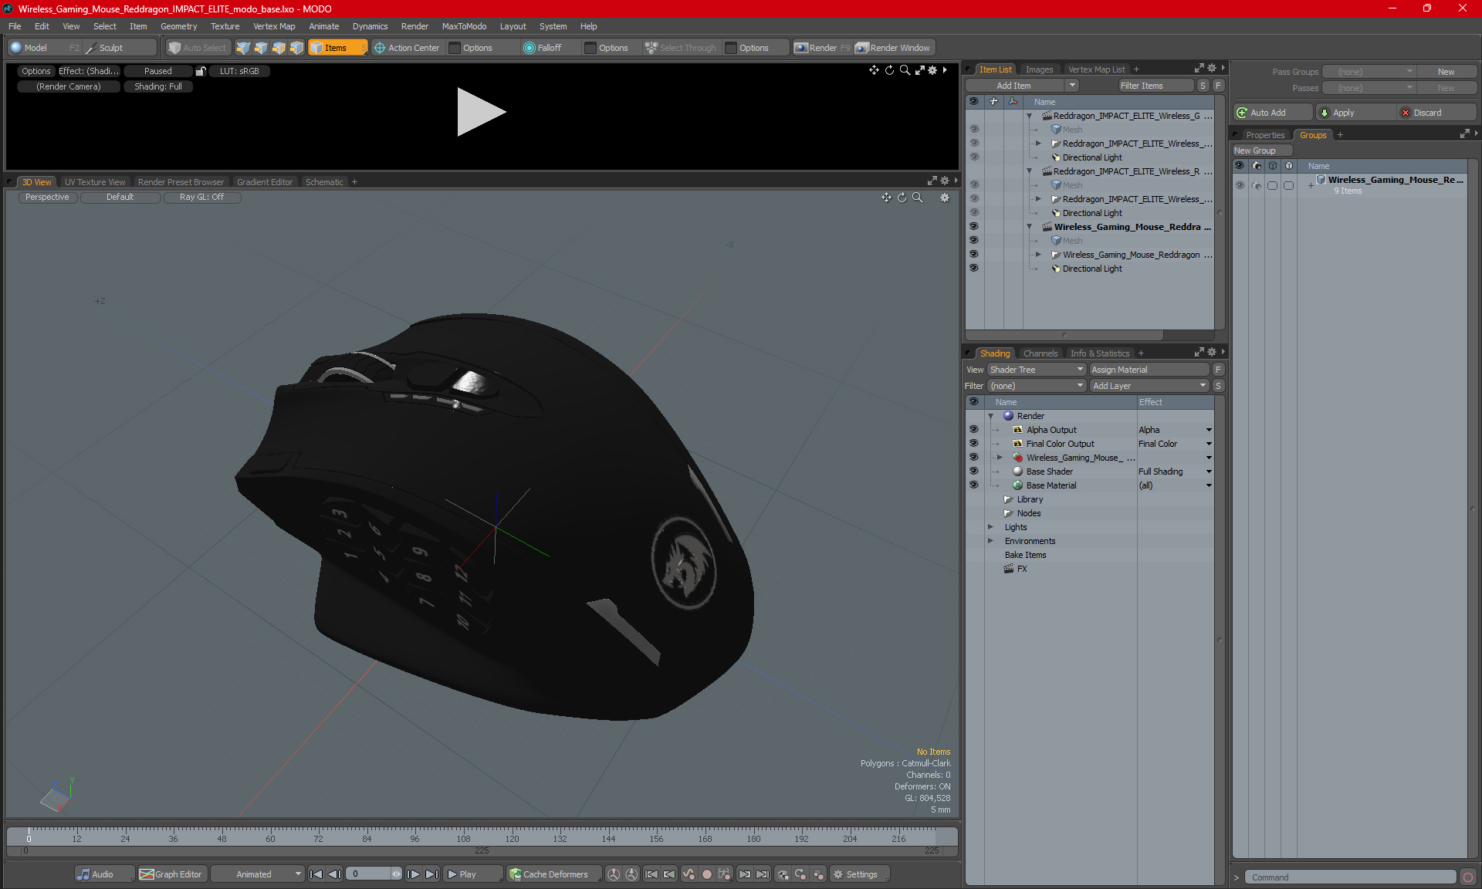Collapse the Render tree in Shader Tree

pos(991,416)
